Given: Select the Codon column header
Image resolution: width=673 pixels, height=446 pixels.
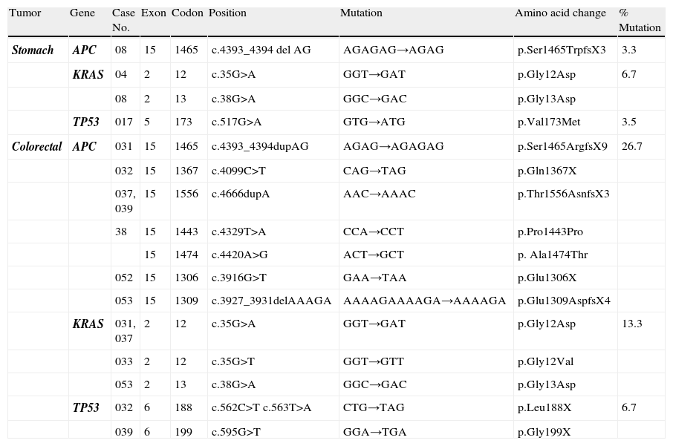Looking at the screenshot, I should [x=187, y=13].
